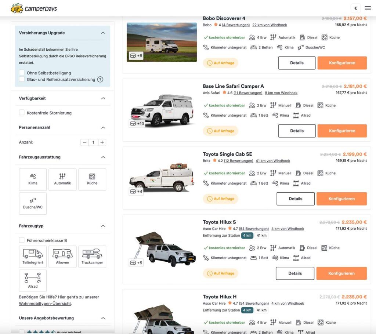Image resolution: width=376 pixels, height=334 pixels.
Task: Select the Alkoven vehicle type icon
Action: (62, 257)
